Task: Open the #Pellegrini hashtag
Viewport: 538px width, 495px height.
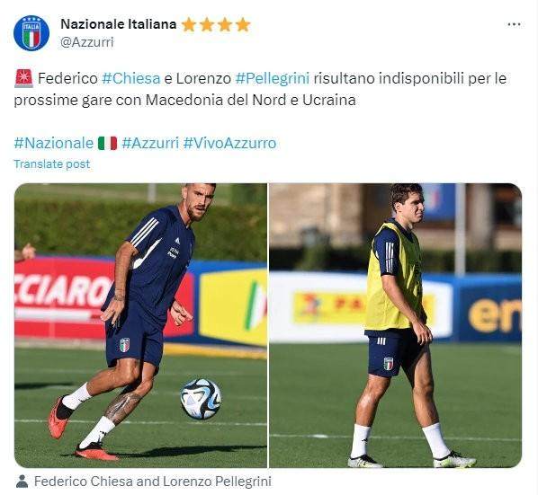Action: (x=273, y=78)
